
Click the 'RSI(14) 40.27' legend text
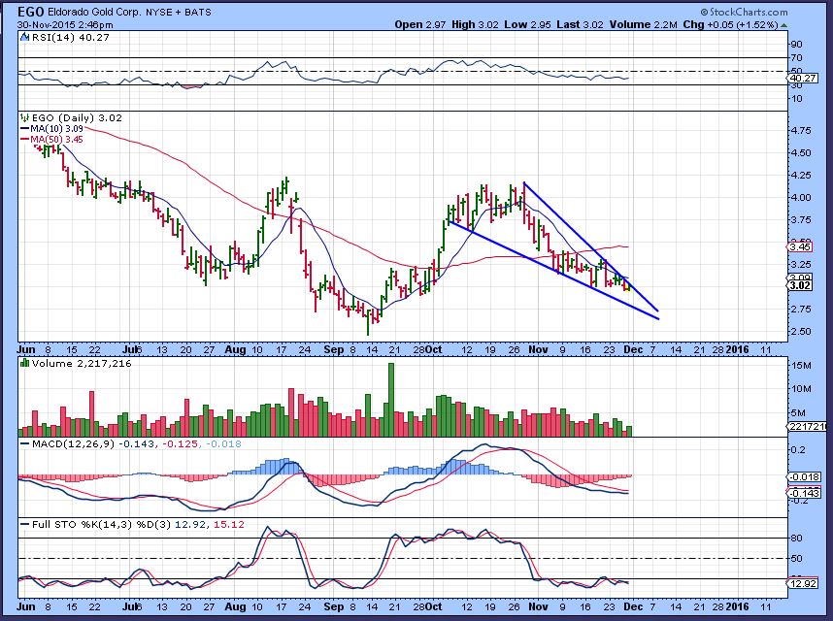tap(71, 37)
